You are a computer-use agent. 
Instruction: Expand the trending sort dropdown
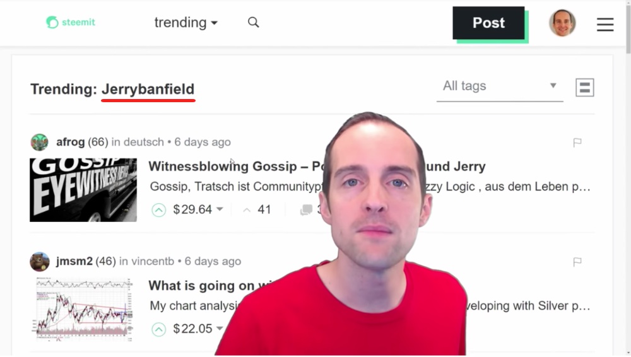(186, 23)
